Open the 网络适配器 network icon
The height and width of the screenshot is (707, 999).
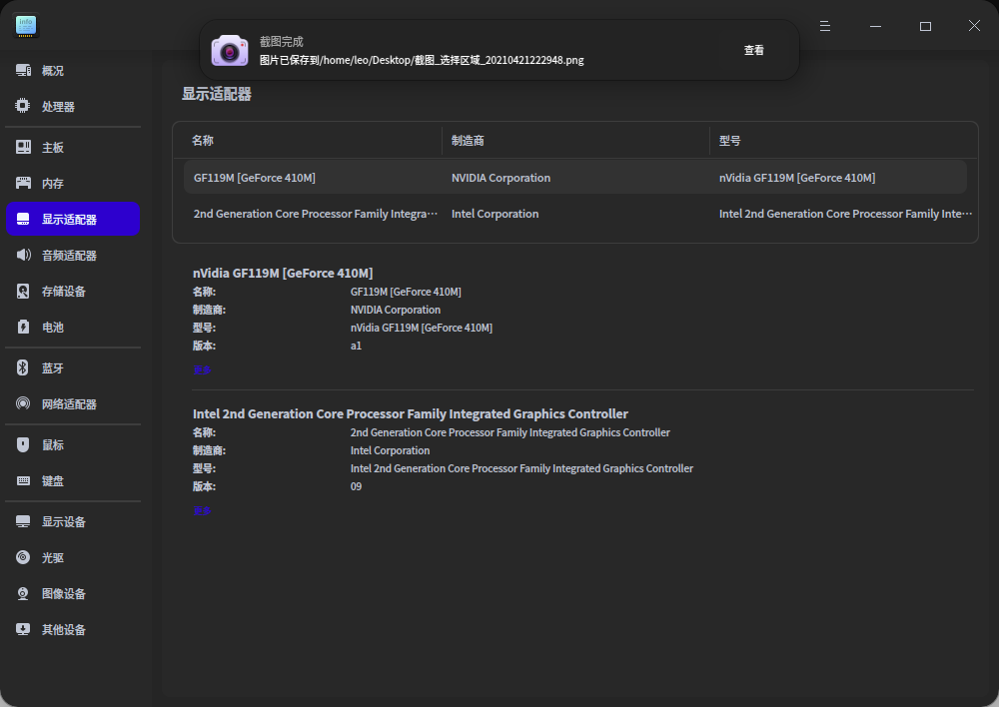pos(23,403)
